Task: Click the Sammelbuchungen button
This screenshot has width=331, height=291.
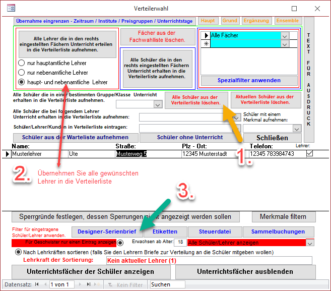Action: [278, 232]
